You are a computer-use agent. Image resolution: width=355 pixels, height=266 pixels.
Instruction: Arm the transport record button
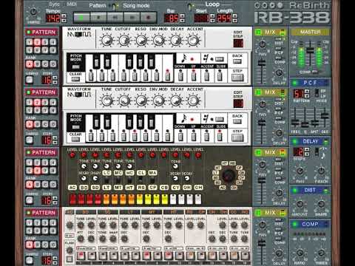(148, 18)
